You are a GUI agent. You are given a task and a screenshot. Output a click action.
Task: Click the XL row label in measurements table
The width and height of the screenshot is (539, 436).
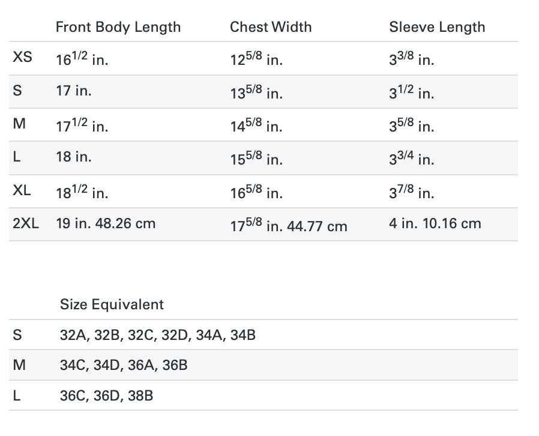[x=22, y=190]
